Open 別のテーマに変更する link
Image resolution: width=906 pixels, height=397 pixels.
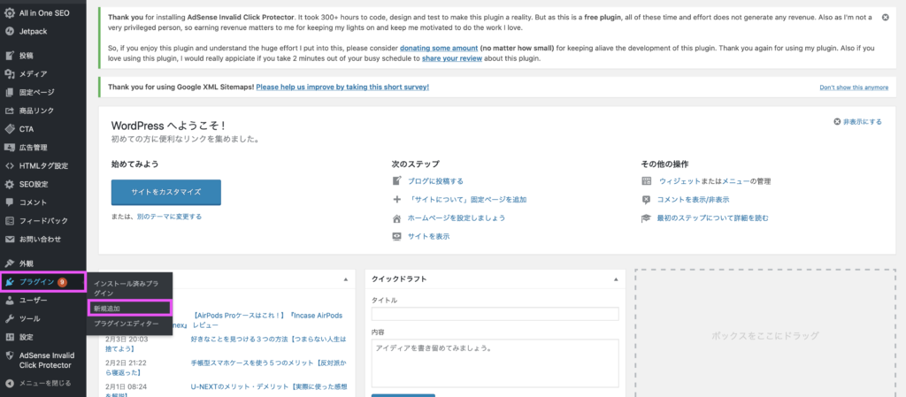[169, 217]
